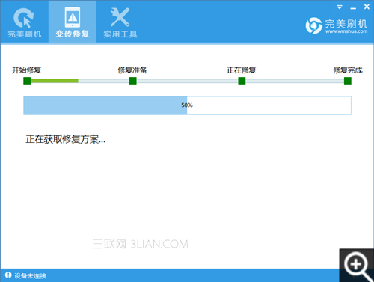Open the 实用工具 tab

coord(120,22)
